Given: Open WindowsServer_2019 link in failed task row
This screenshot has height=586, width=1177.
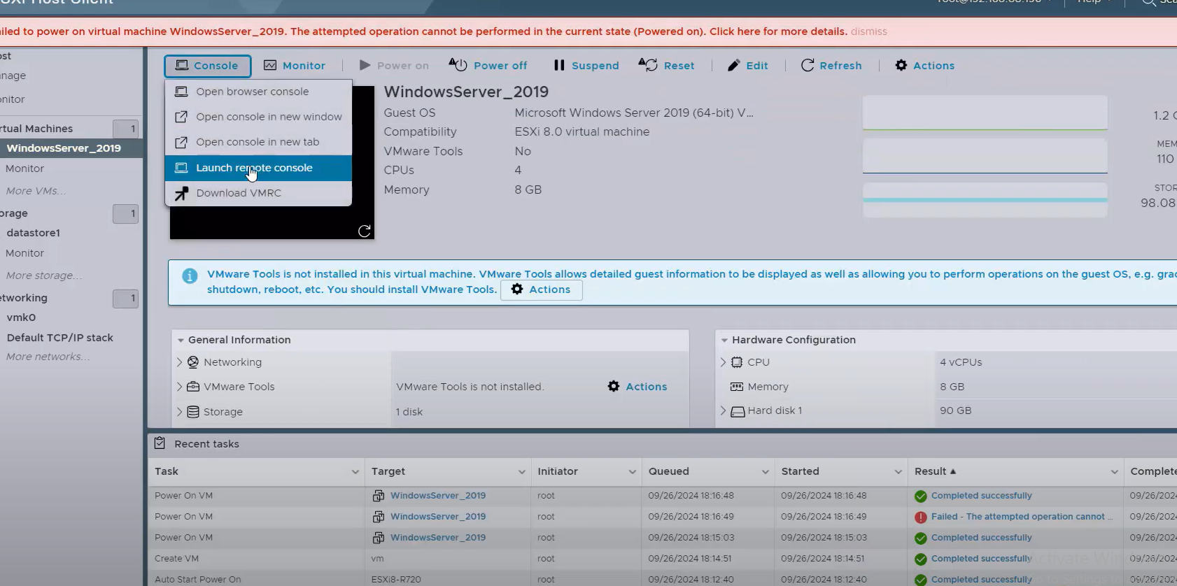Looking at the screenshot, I should click(438, 517).
